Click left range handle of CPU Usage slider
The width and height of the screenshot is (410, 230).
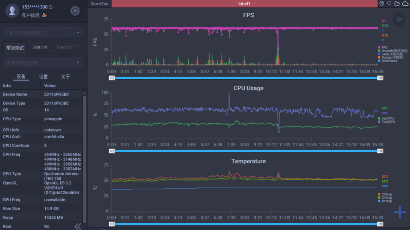[112, 151]
